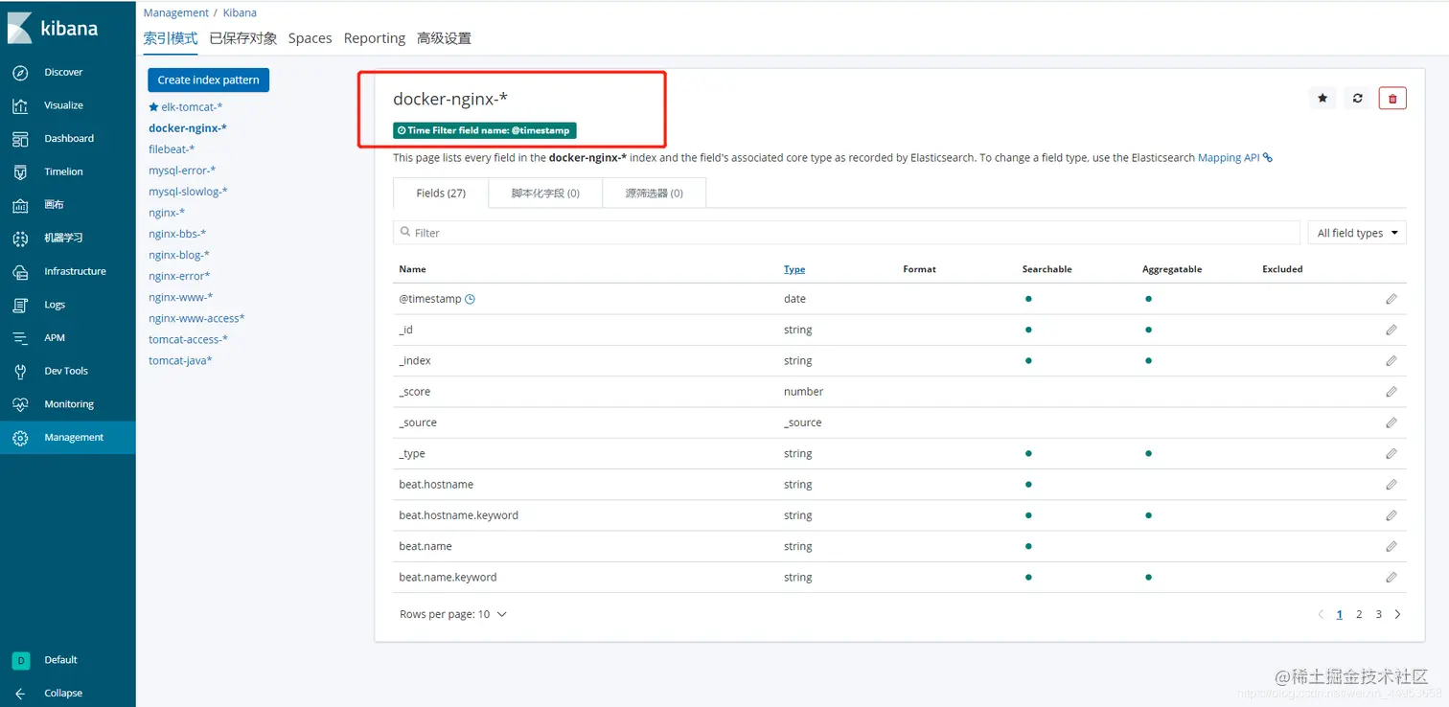
Task: Open the Dev Tools wrench icon
Action: 20,372
